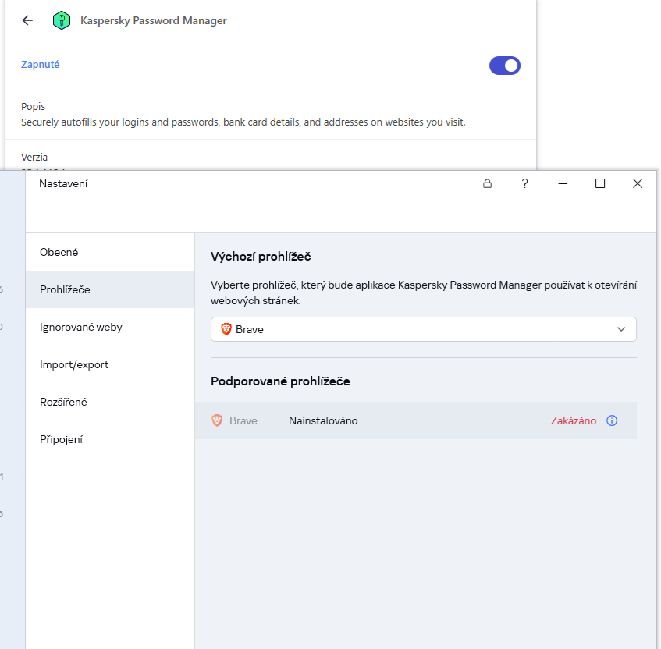
Task: Open the Brave default browser combo box
Action: tap(423, 329)
